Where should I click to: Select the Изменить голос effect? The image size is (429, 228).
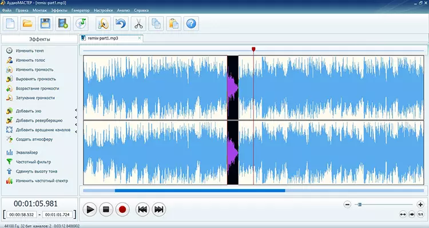30,60
